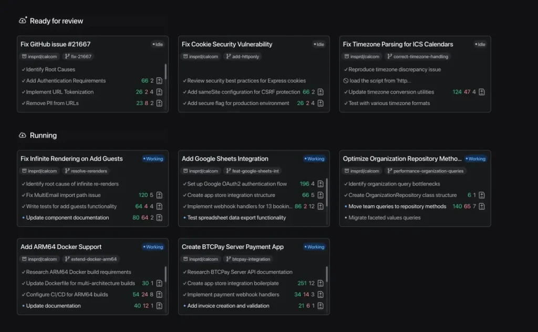Click the checkmark beside Identify Root Causes
Image resolution: width=538 pixels, height=332 pixels.
pos(24,69)
